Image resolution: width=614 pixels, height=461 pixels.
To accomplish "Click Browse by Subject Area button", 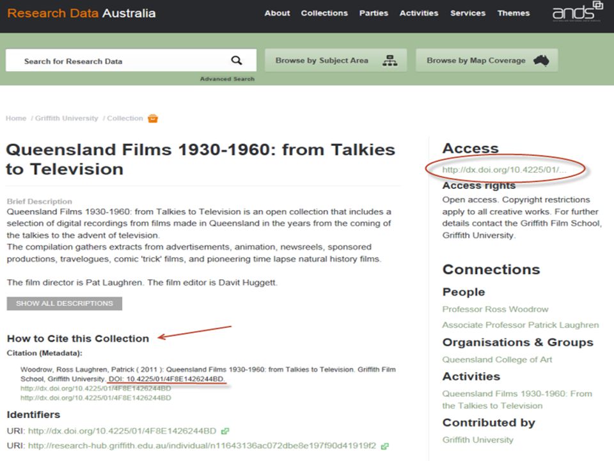I will [336, 60].
